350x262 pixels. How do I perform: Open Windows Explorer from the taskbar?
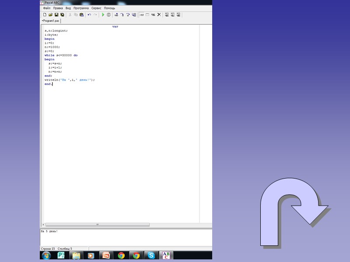pos(76,255)
